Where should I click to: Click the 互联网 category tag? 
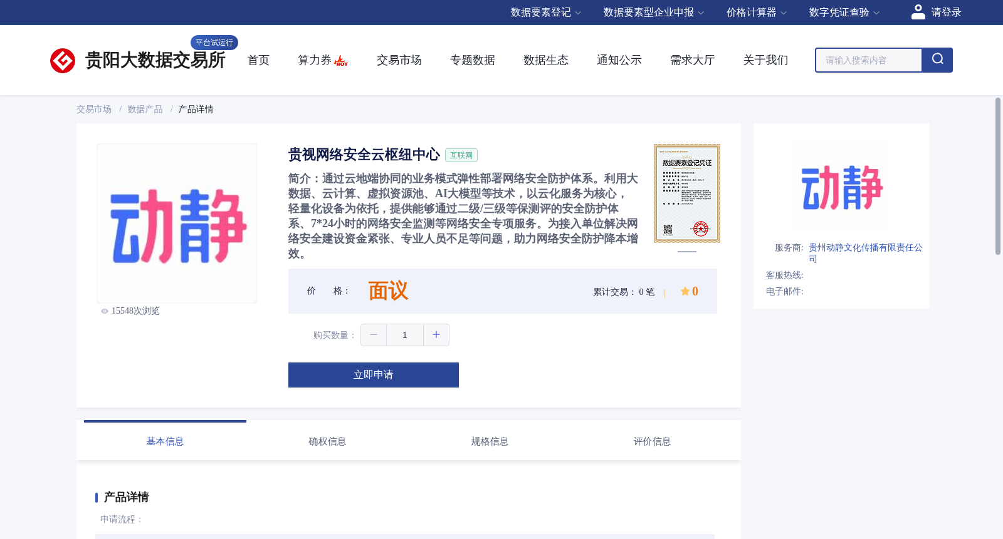(461, 155)
